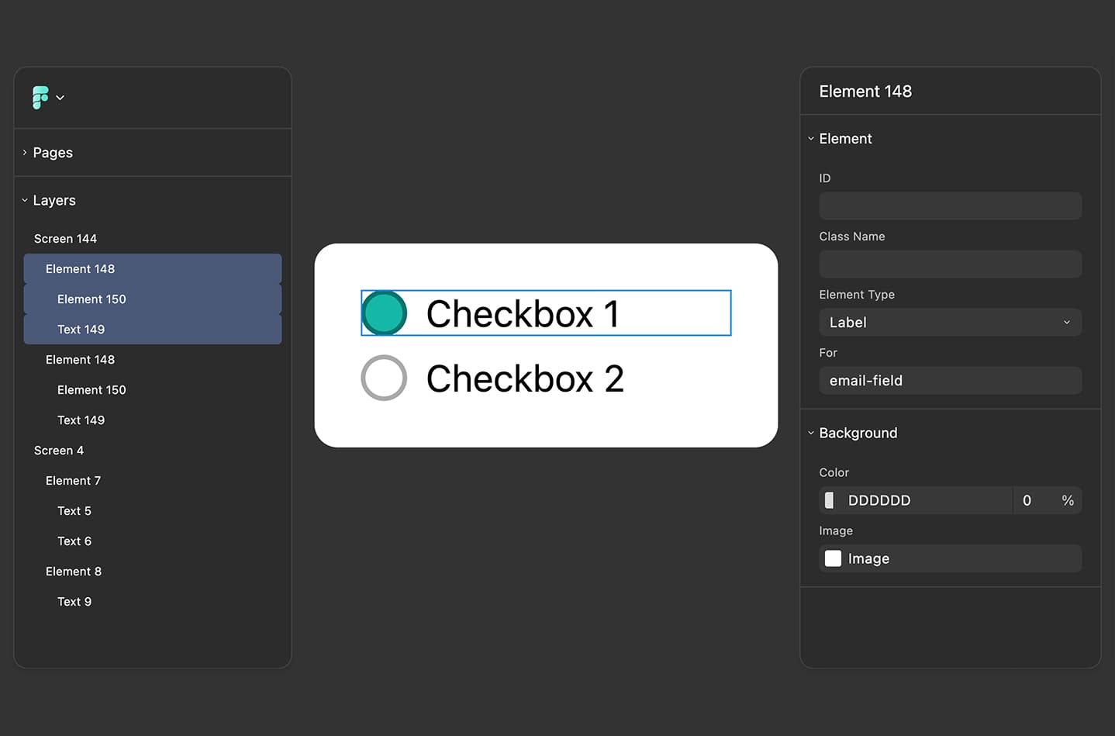
Task: Edit the For field containing email-field
Action: click(950, 380)
